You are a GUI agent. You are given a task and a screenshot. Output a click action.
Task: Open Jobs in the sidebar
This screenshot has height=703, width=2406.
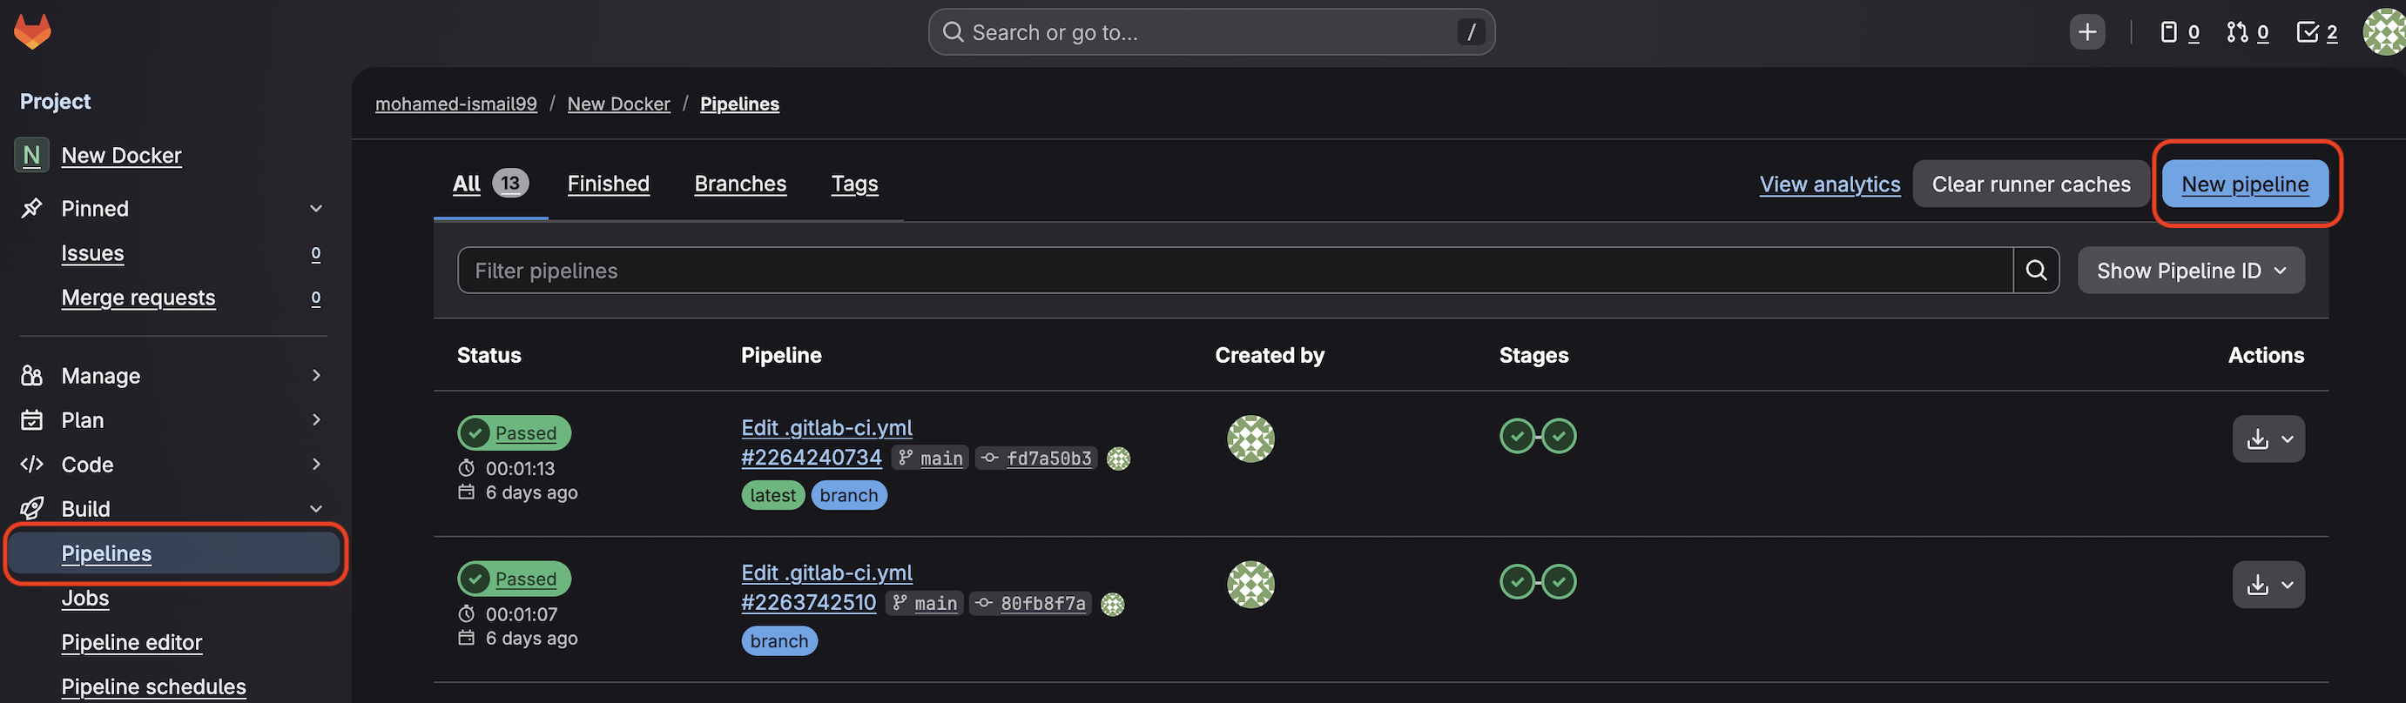click(85, 599)
